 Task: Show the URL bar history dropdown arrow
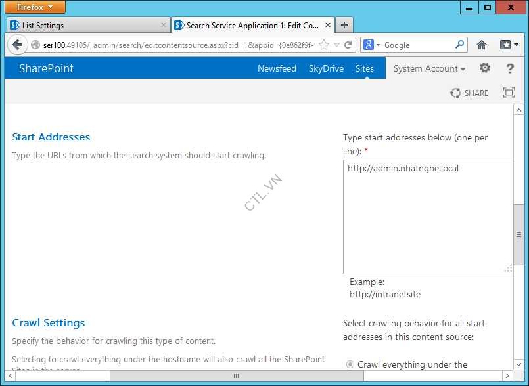point(336,45)
